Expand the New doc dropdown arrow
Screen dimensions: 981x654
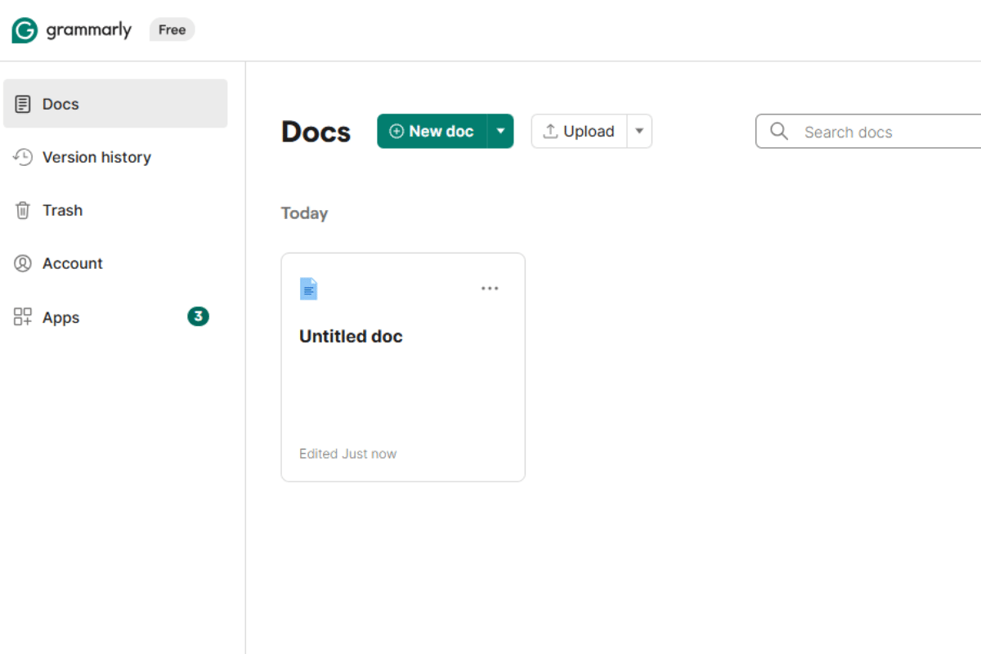tap(499, 131)
